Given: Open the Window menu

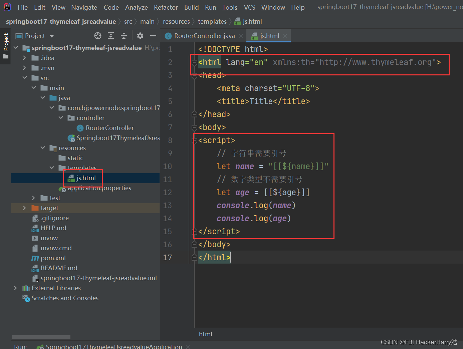Looking at the screenshot, I should coord(273,7).
